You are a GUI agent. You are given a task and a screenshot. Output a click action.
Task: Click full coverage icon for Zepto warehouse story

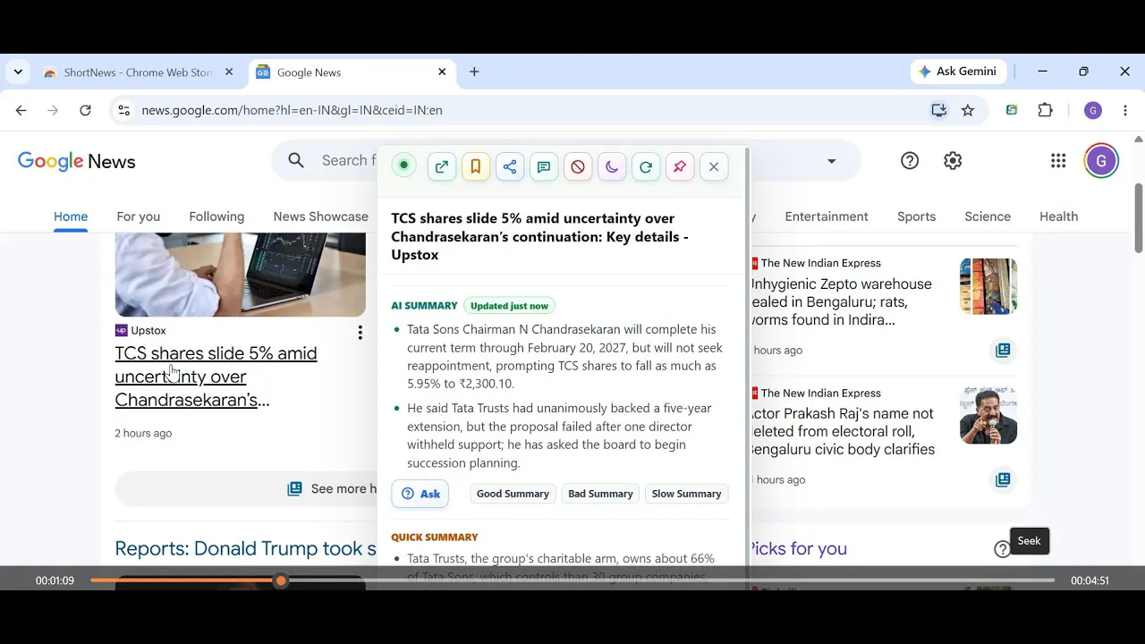(x=1003, y=351)
